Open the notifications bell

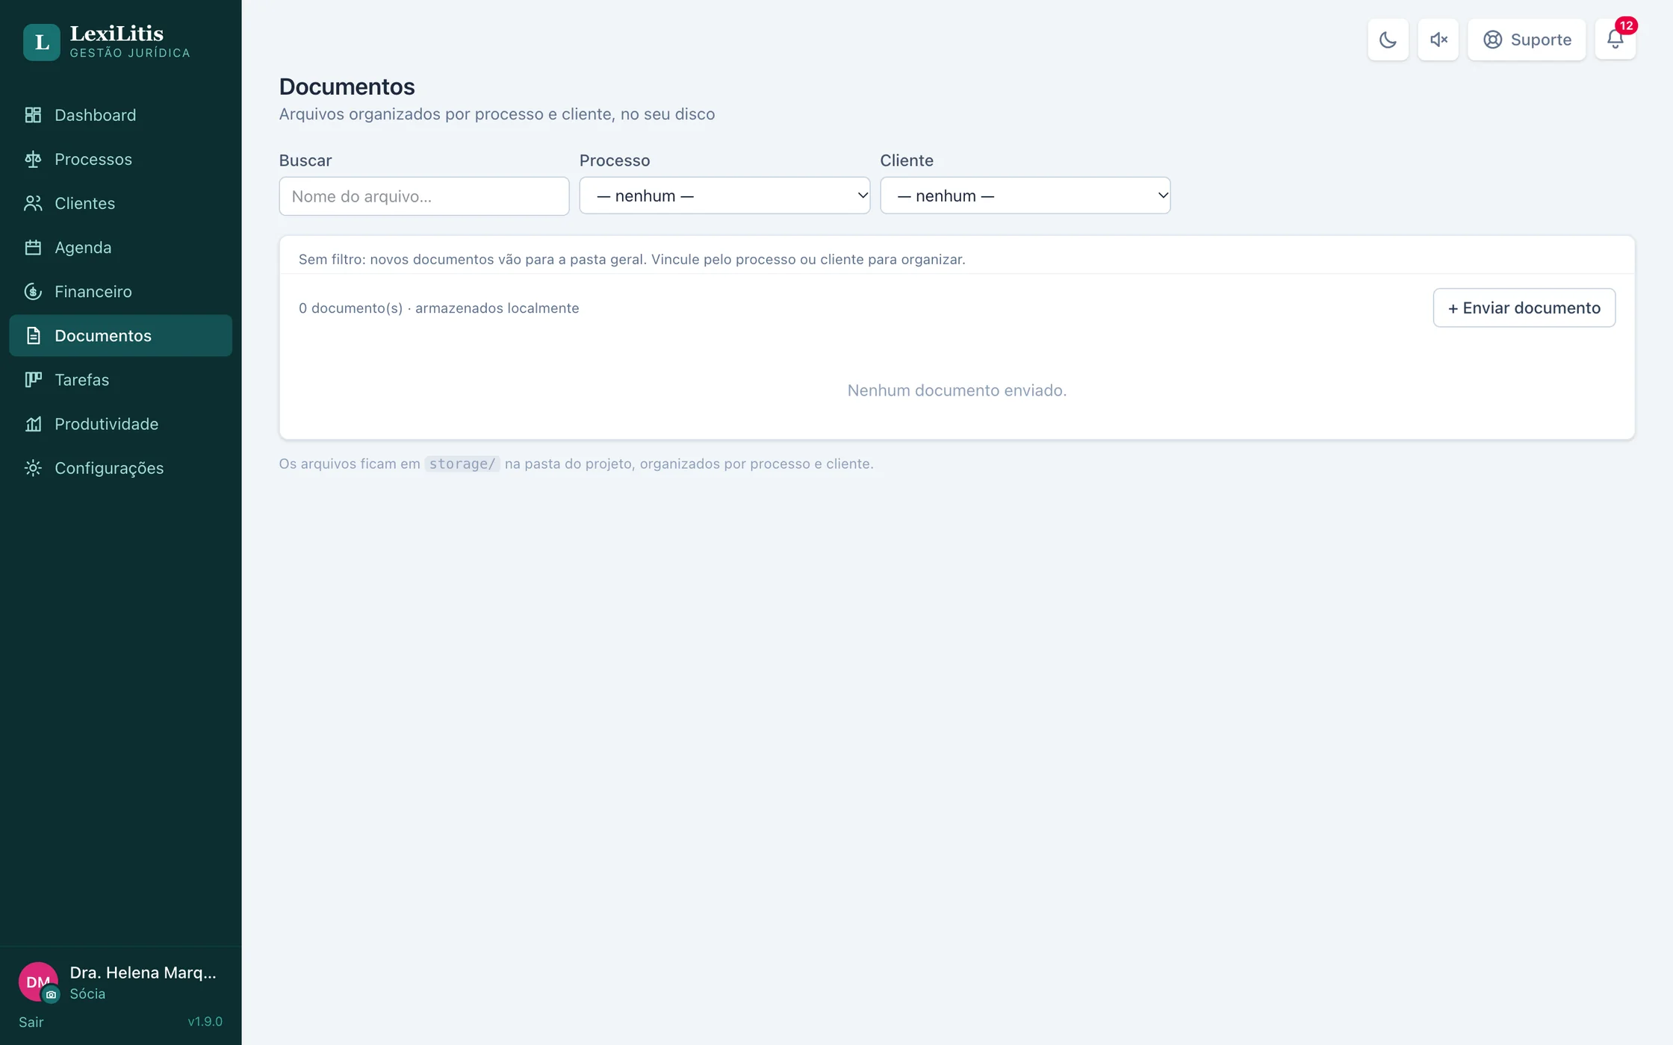click(x=1615, y=40)
